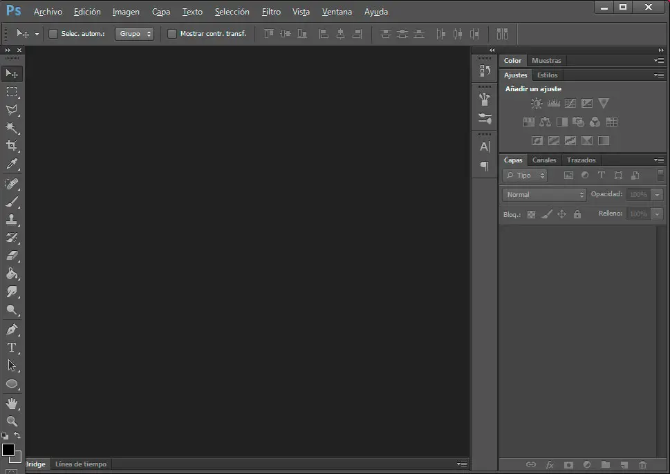Toggle lock transparent pixels
The height and width of the screenshot is (474, 670).
click(531, 214)
